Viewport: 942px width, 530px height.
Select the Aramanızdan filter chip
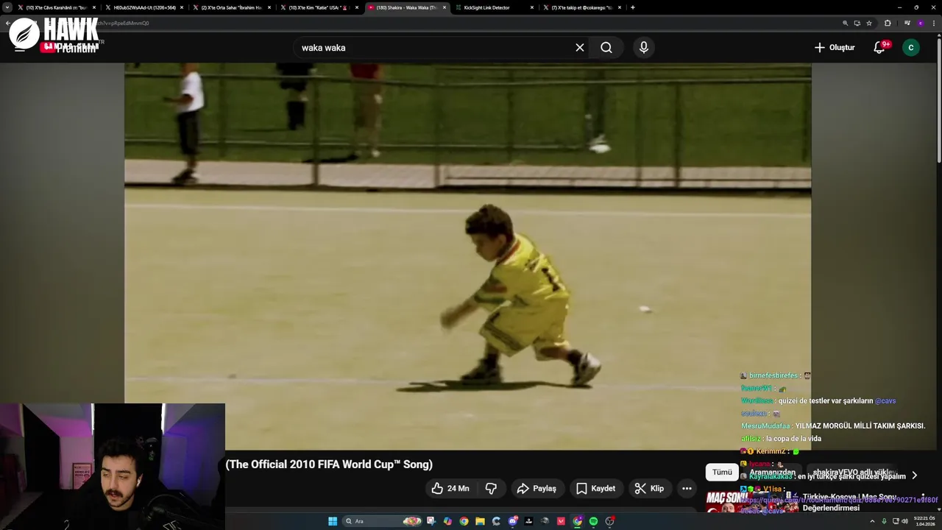coord(772,472)
